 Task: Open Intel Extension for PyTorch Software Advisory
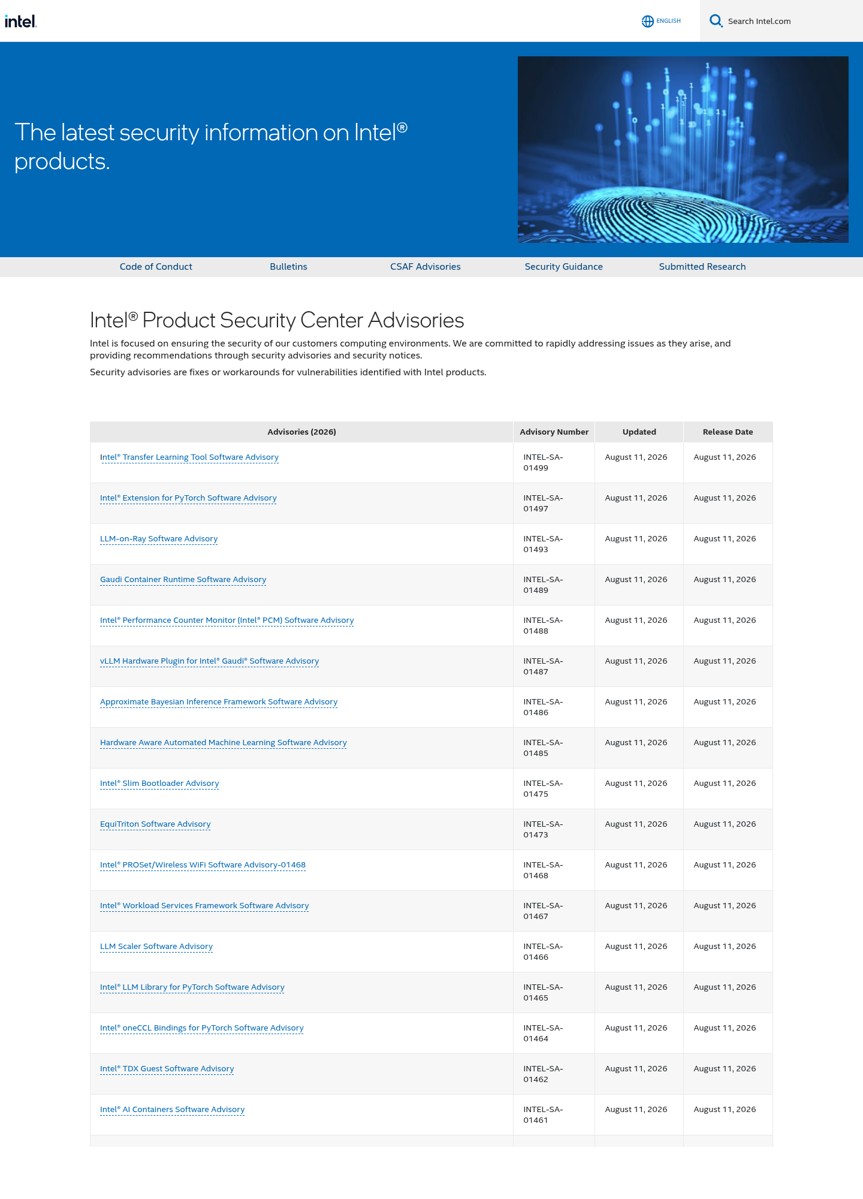click(188, 498)
